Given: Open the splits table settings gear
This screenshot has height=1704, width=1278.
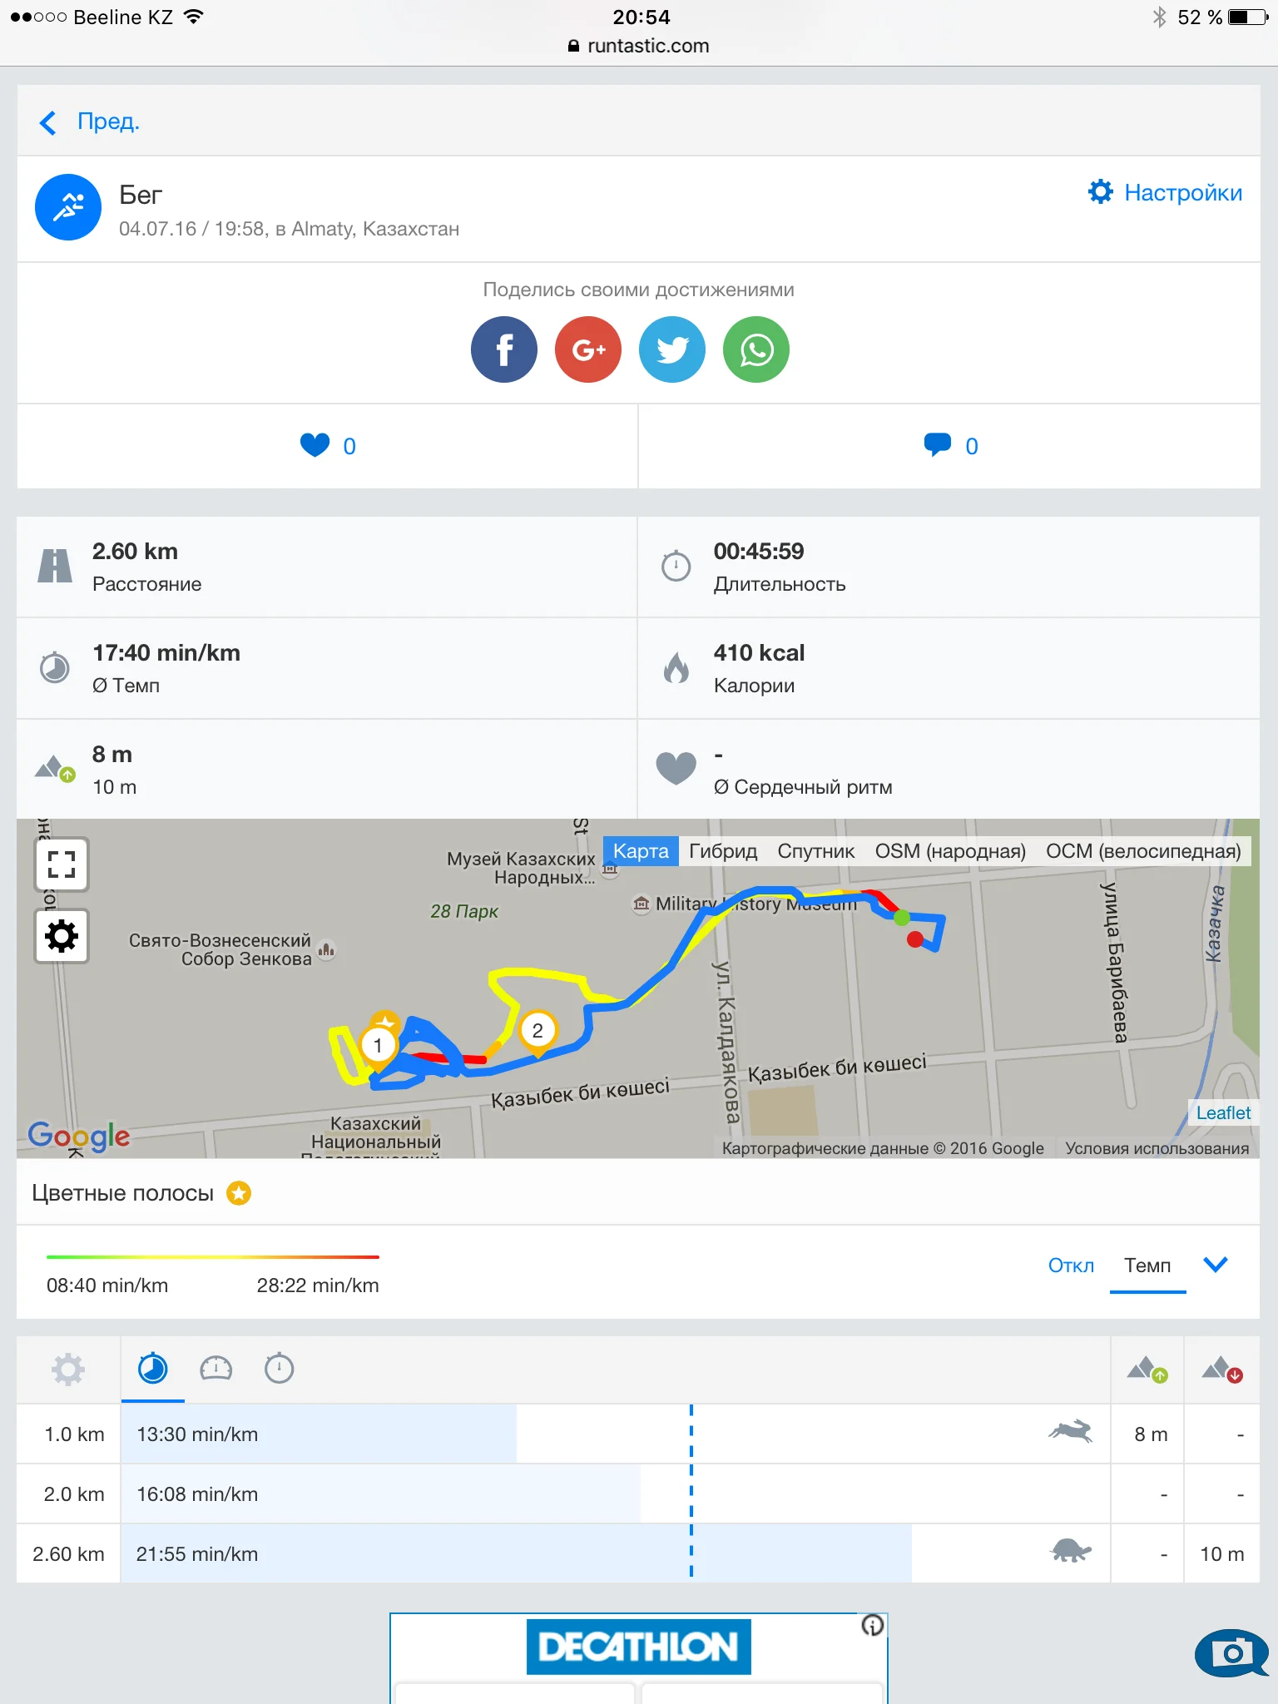Looking at the screenshot, I should click(68, 1369).
